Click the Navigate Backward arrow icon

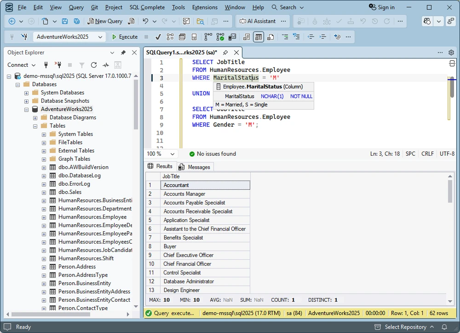pos(12,21)
